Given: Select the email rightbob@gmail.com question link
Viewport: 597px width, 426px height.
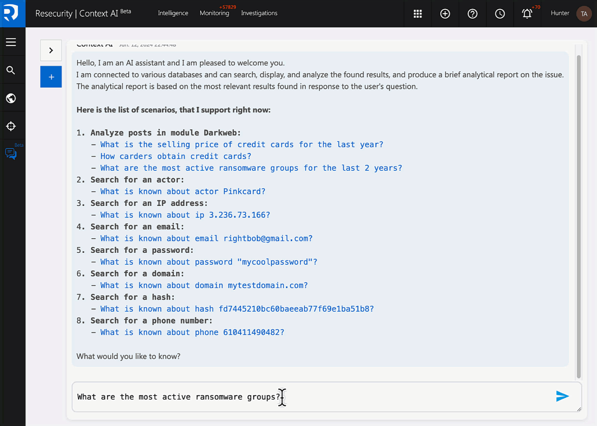Looking at the screenshot, I should click(x=206, y=239).
